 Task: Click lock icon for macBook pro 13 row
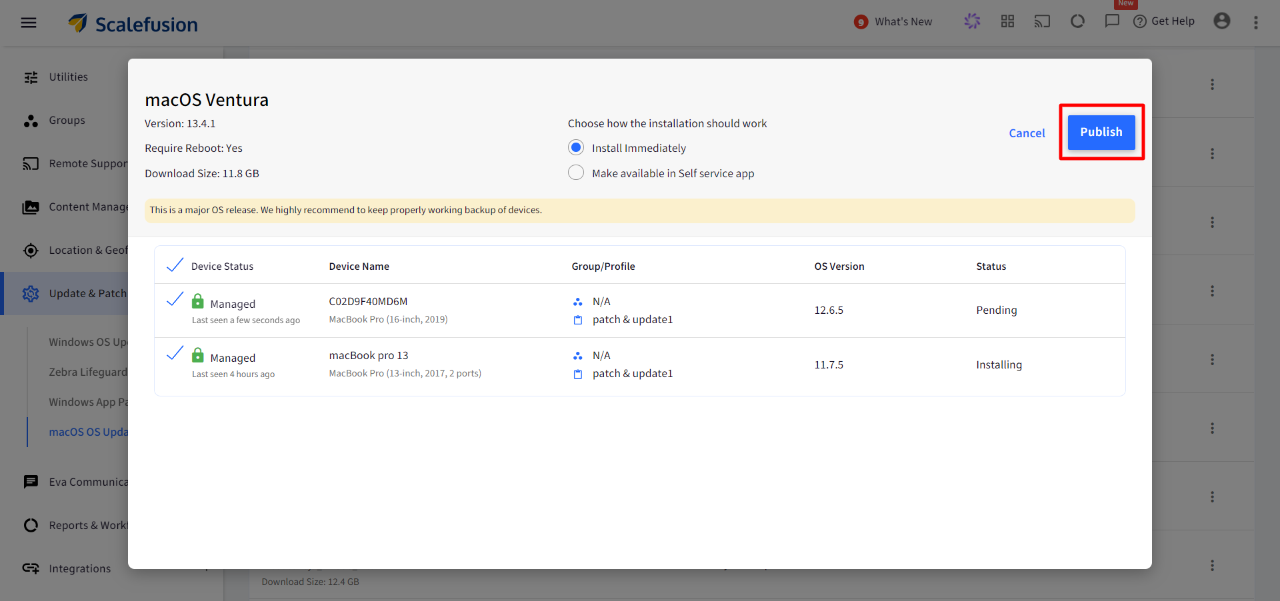click(x=198, y=355)
